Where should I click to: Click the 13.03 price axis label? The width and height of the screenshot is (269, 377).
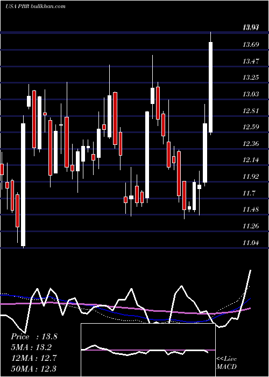(x=251, y=94)
